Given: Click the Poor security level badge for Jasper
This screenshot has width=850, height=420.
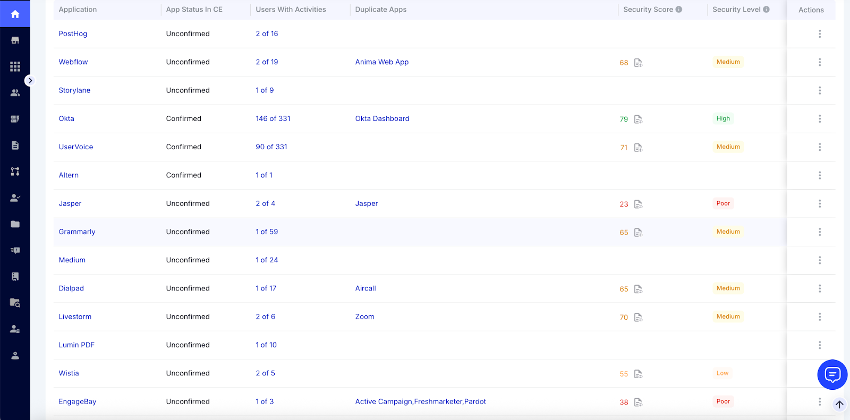Looking at the screenshot, I should coord(723,203).
